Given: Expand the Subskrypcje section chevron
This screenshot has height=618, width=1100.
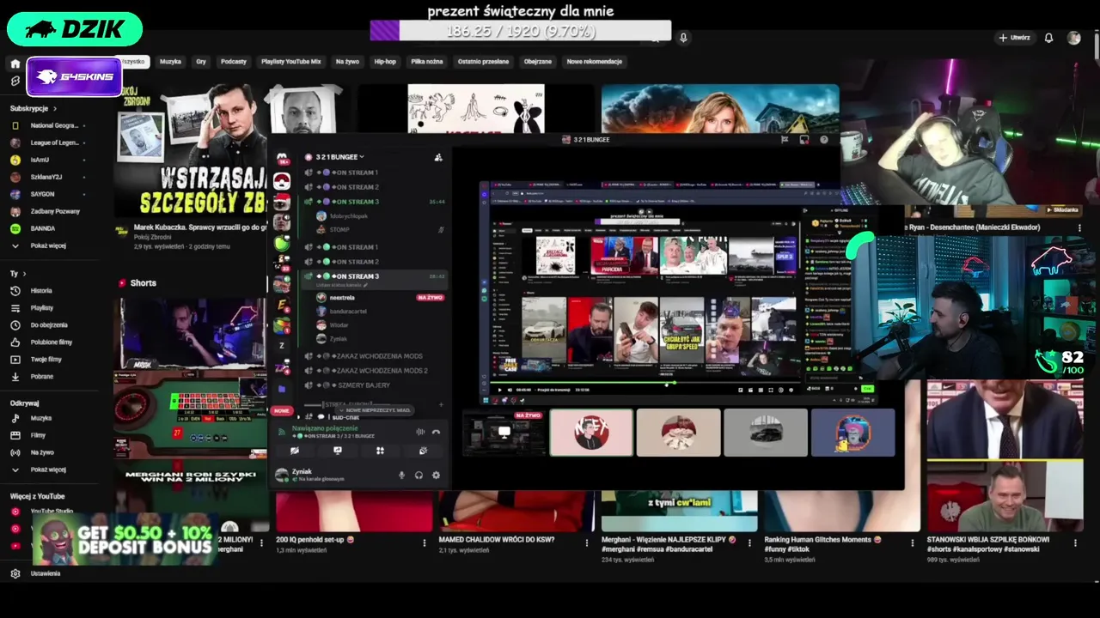Looking at the screenshot, I should pos(55,109).
